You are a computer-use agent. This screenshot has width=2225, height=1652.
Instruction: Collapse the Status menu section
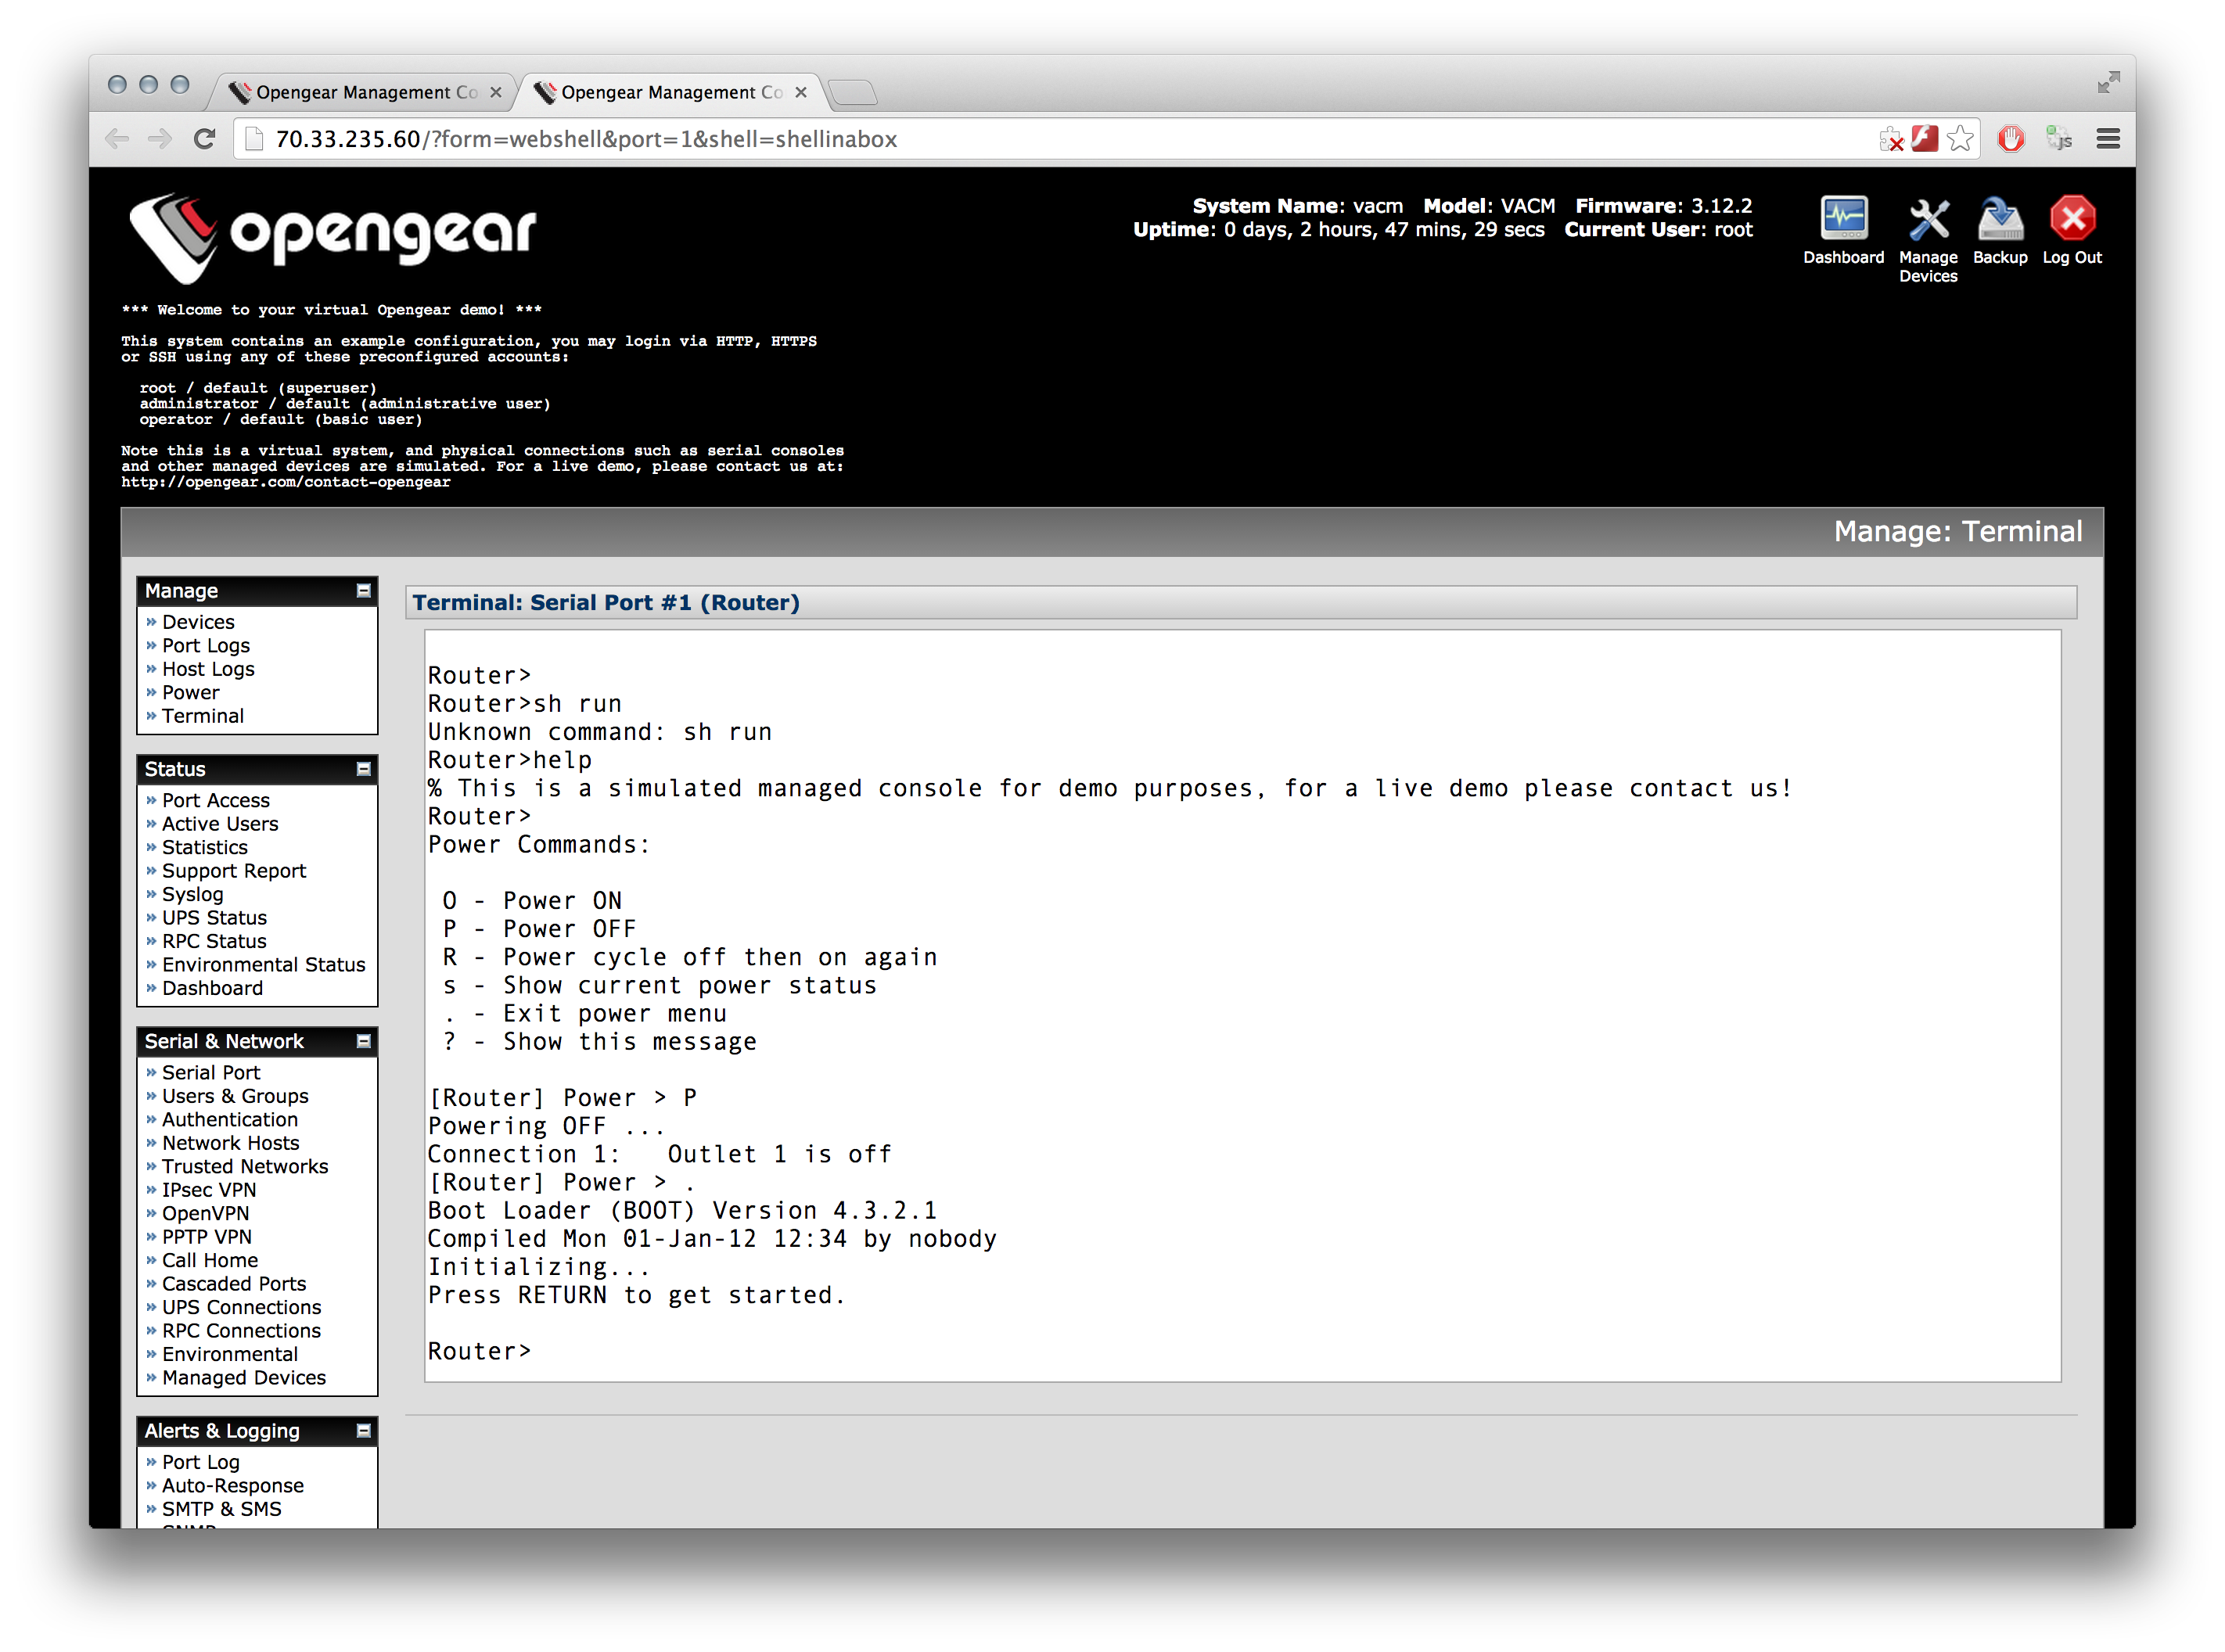pos(364,769)
